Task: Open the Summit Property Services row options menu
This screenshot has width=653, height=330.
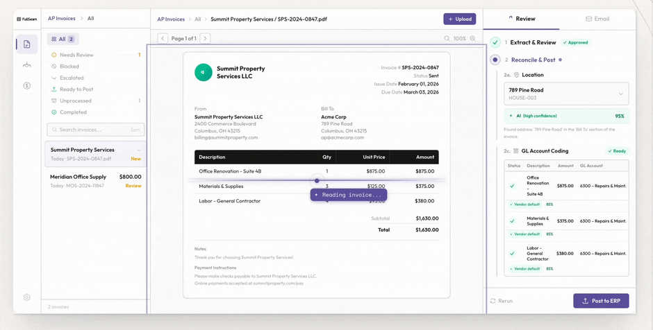Action: [139, 150]
